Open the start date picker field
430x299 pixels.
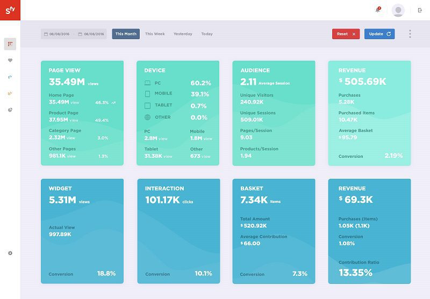click(57, 34)
